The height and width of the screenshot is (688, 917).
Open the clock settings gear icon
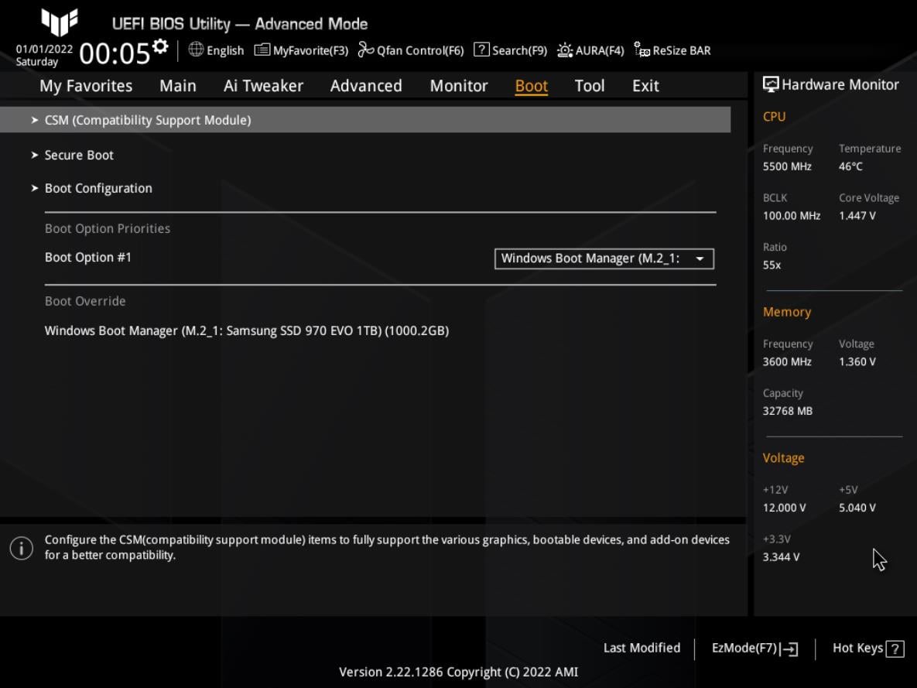[x=160, y=46]
